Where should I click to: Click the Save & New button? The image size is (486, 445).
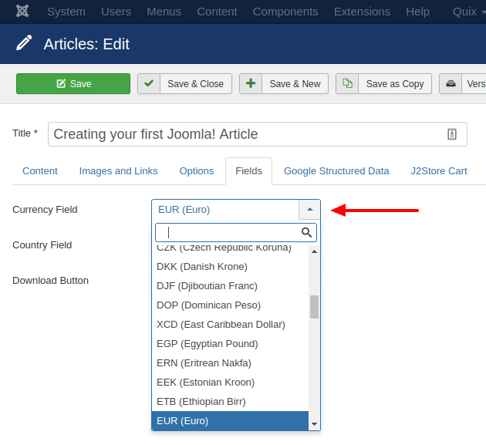pos(284,83)
